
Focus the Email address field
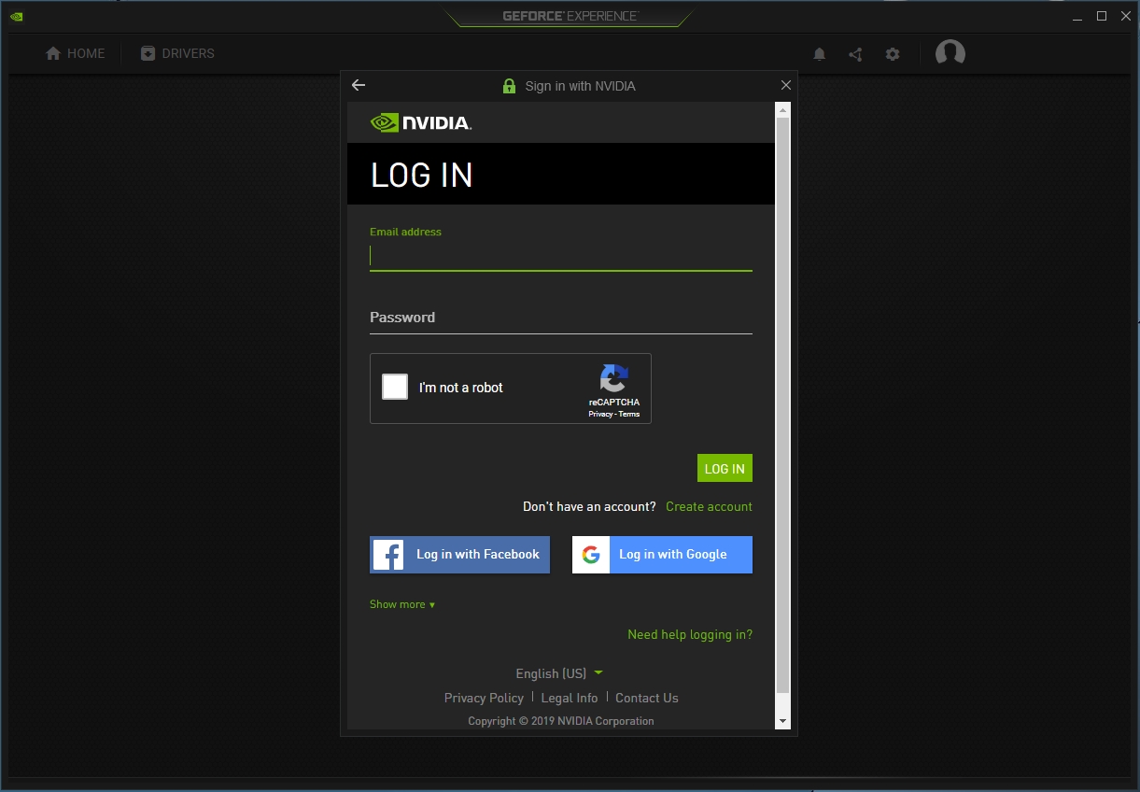coord(561,256)
